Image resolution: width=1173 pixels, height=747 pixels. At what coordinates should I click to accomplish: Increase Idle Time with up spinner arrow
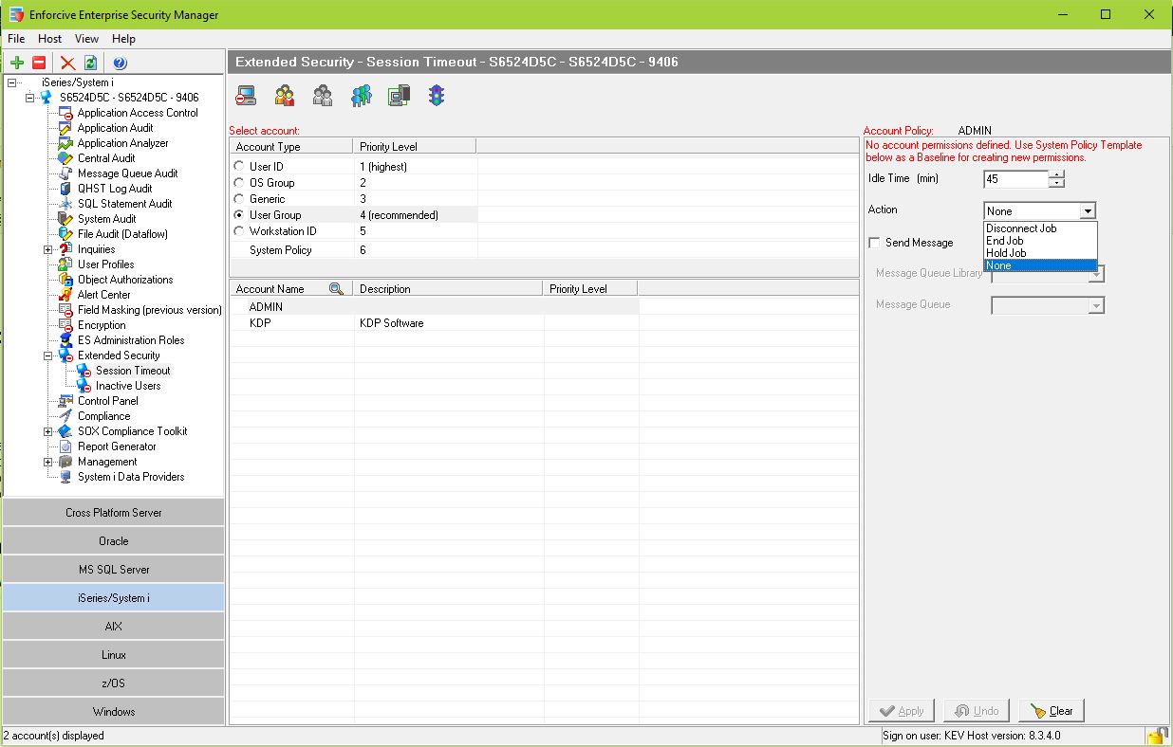[1057, 174]
